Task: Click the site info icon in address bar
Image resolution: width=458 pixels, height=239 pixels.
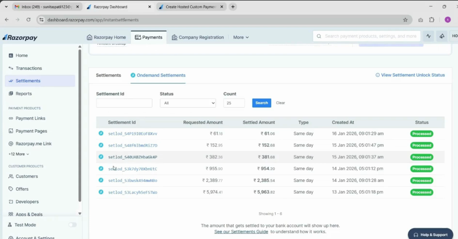Action: pos(41,20)
